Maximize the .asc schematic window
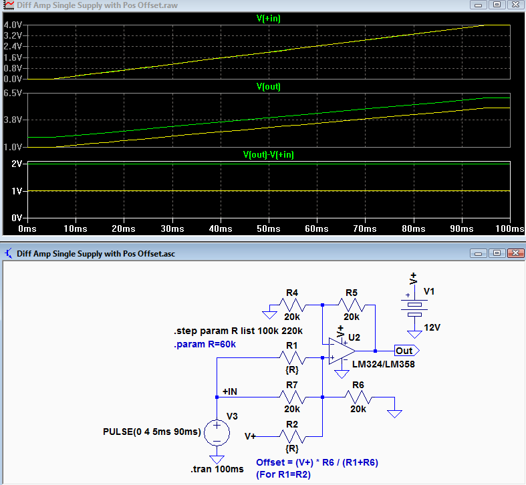Viewport: 526px width, 485px height. (497, 253)
